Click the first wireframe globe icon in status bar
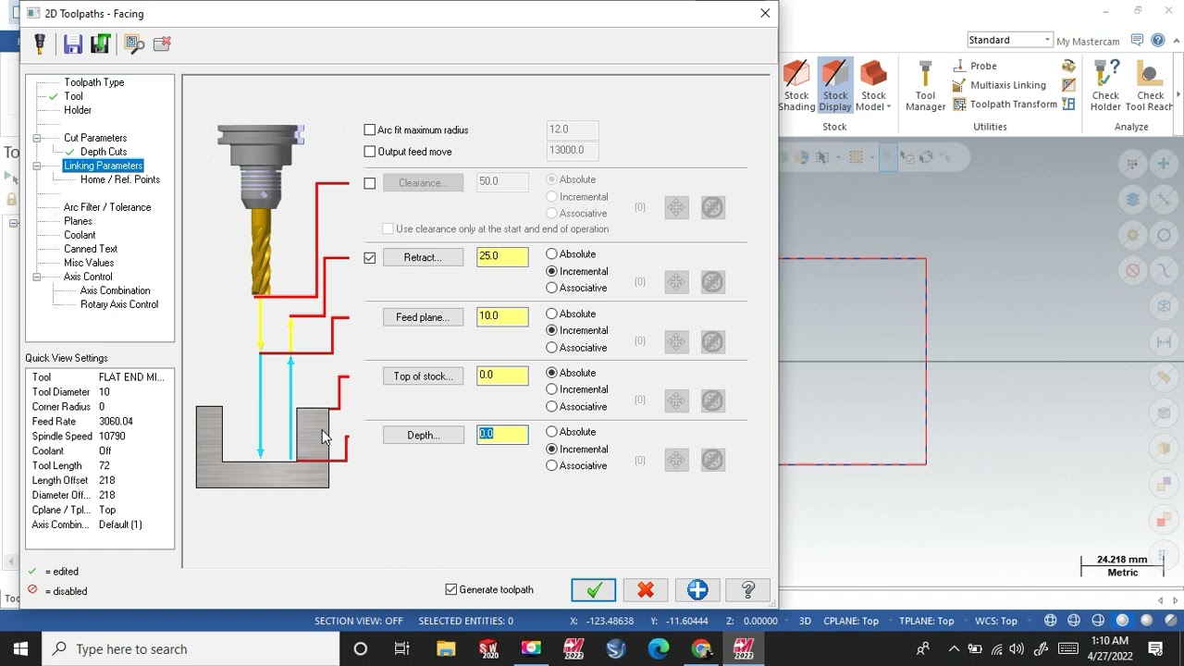This screenshot has width=1184, height=666. coord(1050,621)
